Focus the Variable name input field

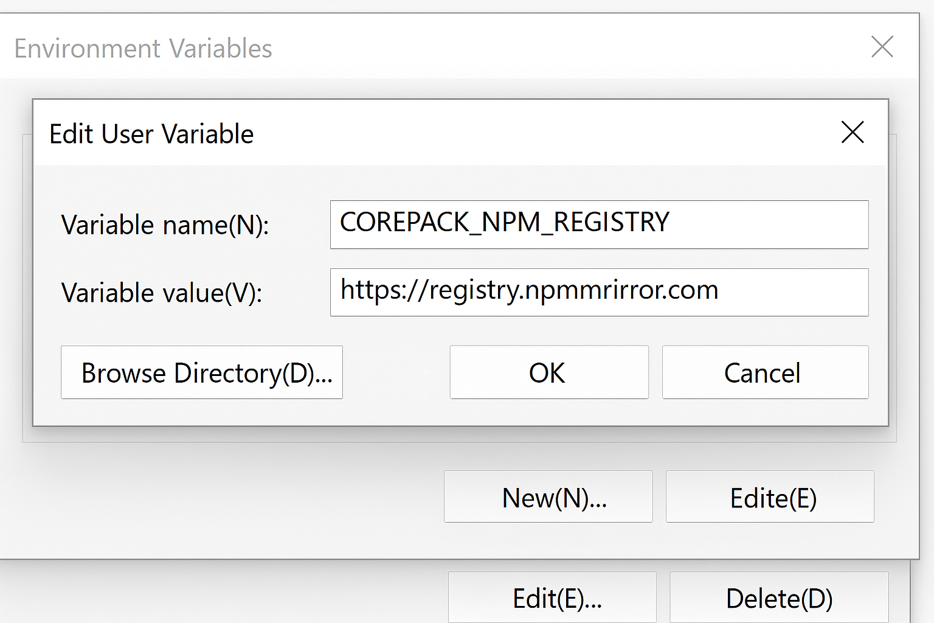coord(599,224)
